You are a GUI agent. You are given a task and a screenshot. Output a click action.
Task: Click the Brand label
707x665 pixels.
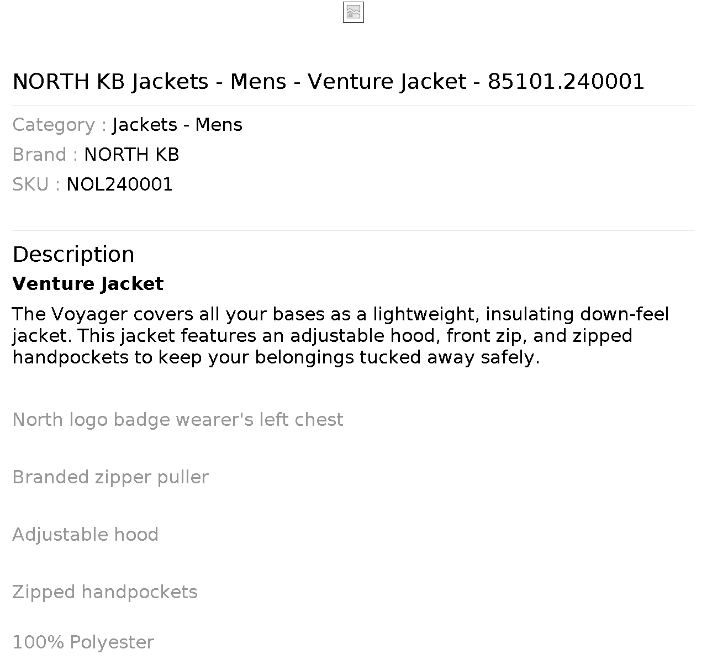point(45,155)
